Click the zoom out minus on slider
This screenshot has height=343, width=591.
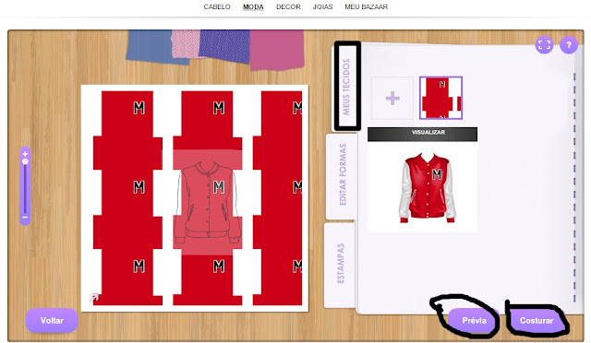[x=25, y=218]
